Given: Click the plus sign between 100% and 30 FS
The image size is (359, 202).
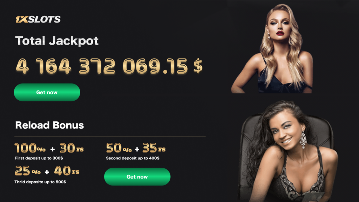Looking at the screenshot, I should [53, 149].
